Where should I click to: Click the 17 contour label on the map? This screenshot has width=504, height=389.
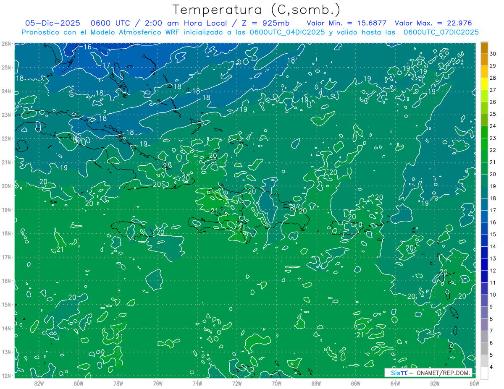(106, 66)
